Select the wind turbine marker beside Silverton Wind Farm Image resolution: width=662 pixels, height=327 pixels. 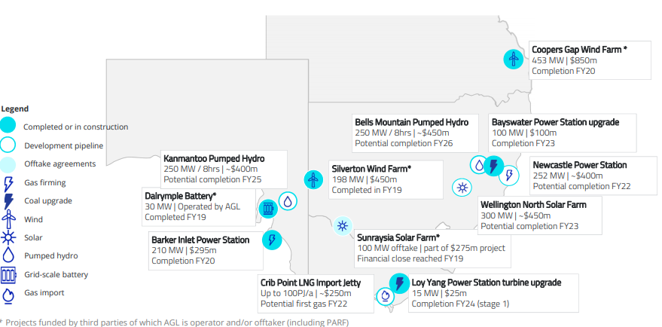point(313,180)
